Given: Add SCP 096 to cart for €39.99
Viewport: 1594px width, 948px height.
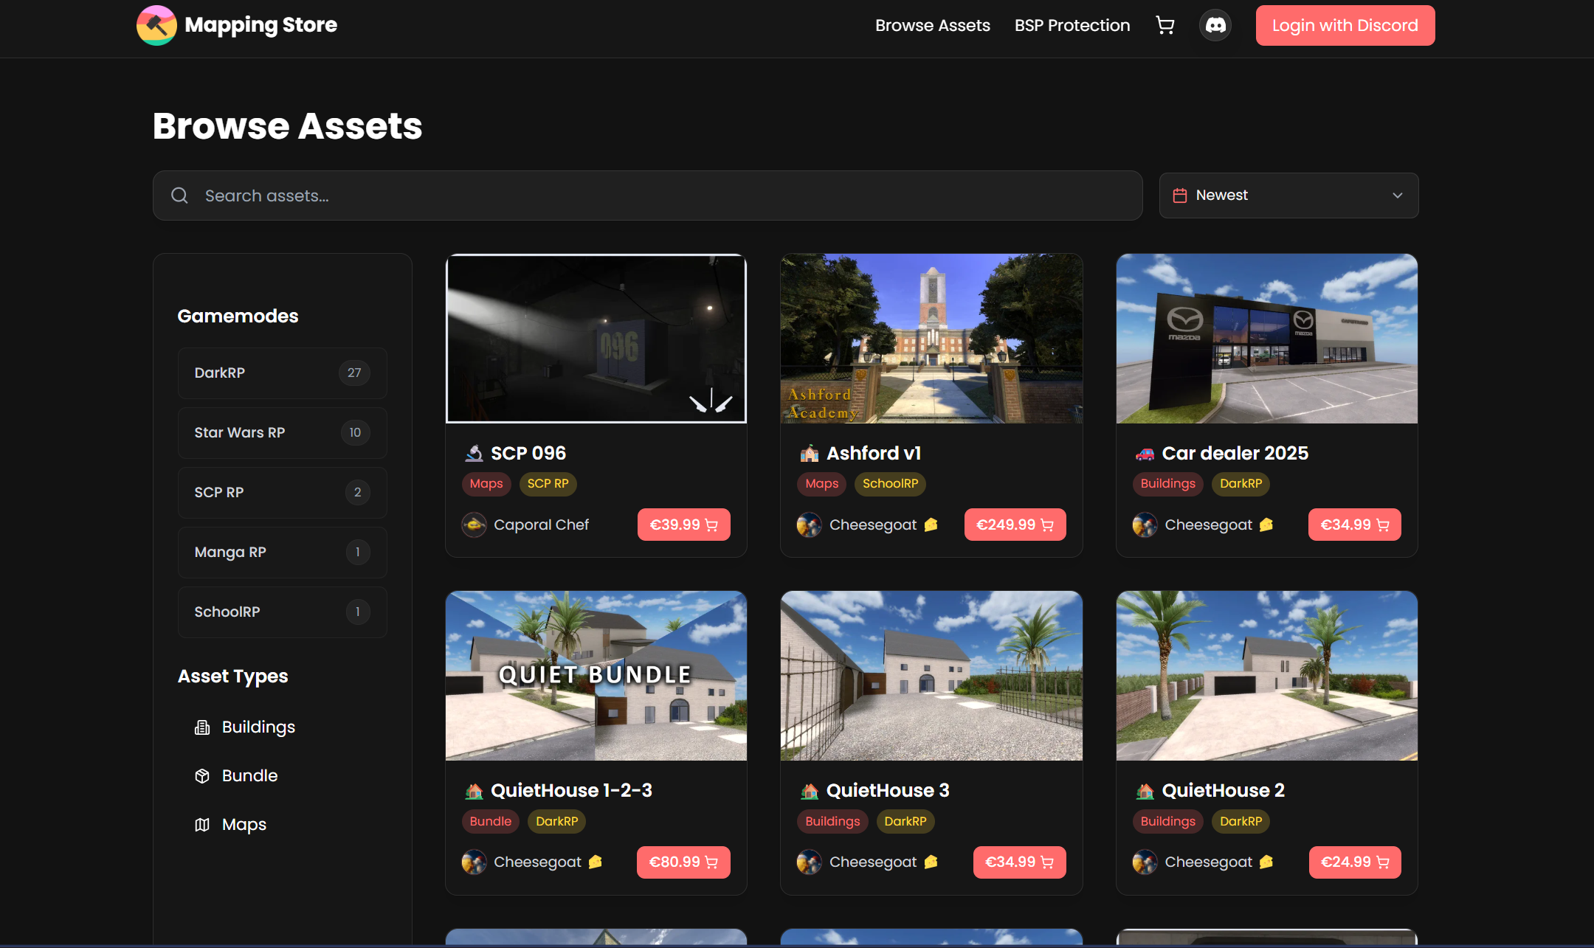Looking at the screenshot, I should click(x=683, y=525).
